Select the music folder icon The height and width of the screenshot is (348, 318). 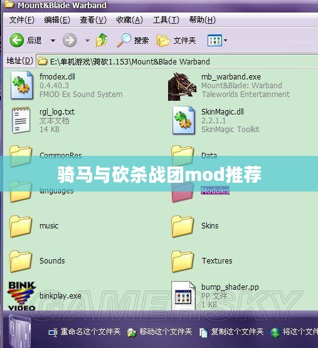(21, 227)
